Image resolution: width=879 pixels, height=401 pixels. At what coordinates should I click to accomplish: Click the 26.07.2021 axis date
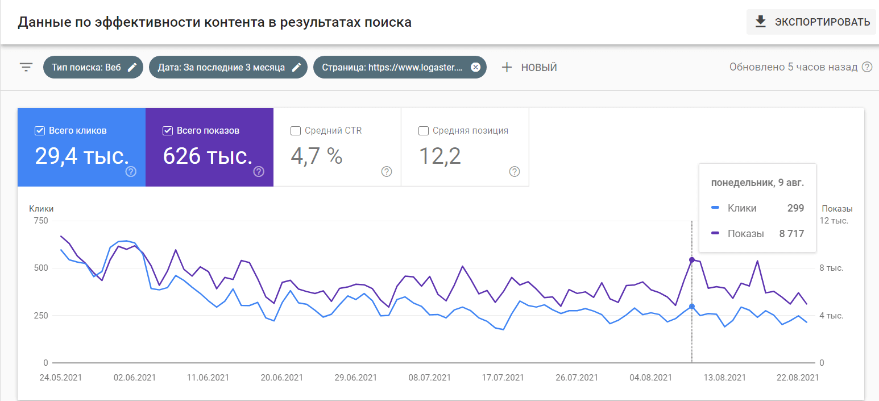(x=576, y=377)
